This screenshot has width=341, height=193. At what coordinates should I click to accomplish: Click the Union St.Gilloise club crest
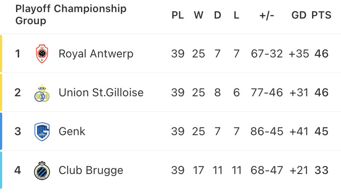(x=42, y=93)
